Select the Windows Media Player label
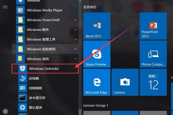Viewport: 173px width, 115px height. 45,10
